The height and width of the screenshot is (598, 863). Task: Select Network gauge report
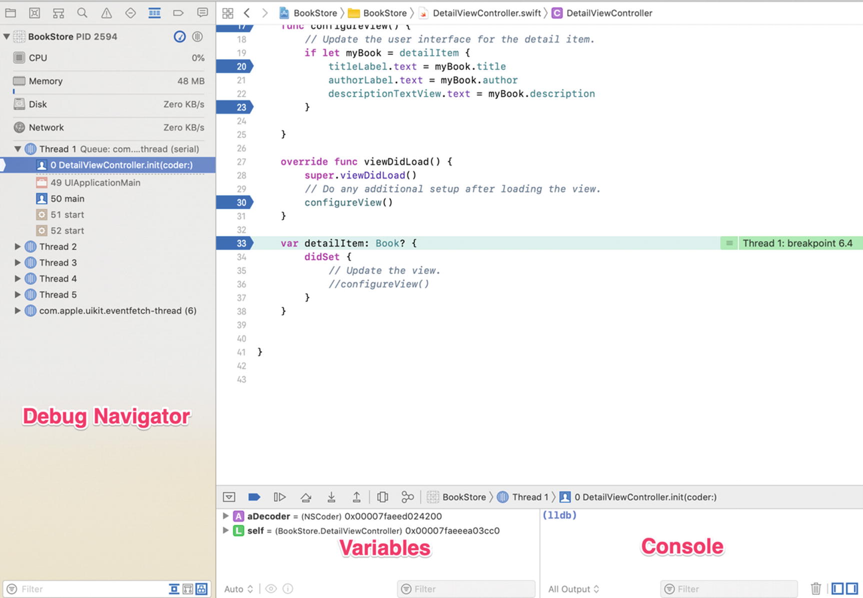[109, 128]
